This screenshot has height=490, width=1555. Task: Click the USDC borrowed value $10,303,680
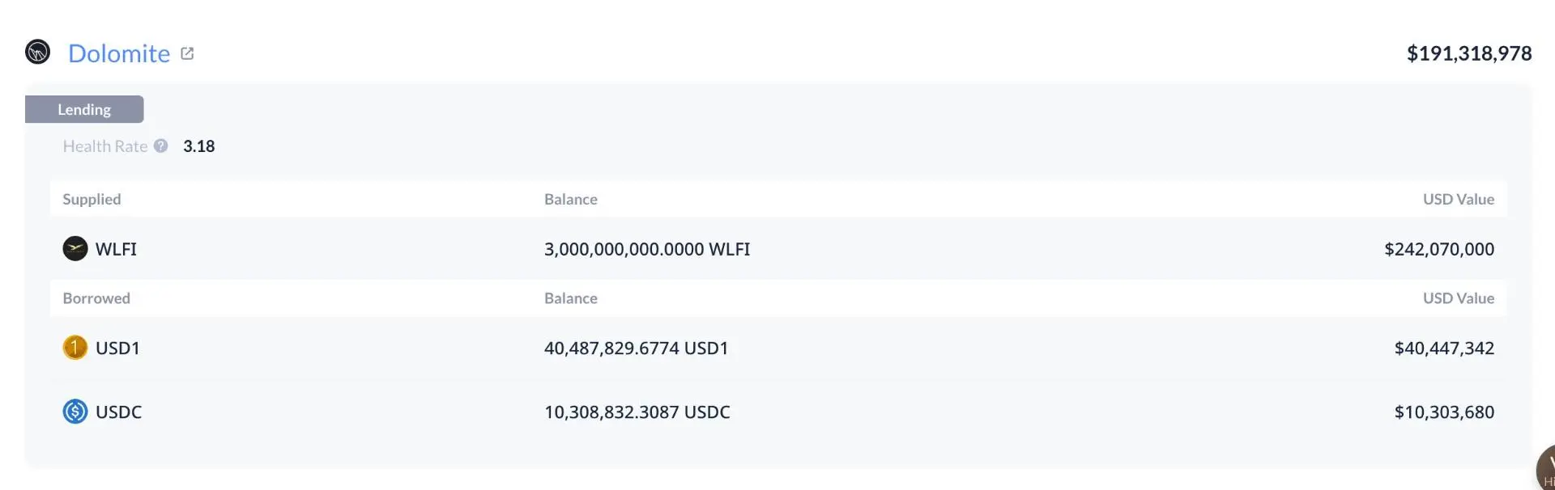[1443, 412]
